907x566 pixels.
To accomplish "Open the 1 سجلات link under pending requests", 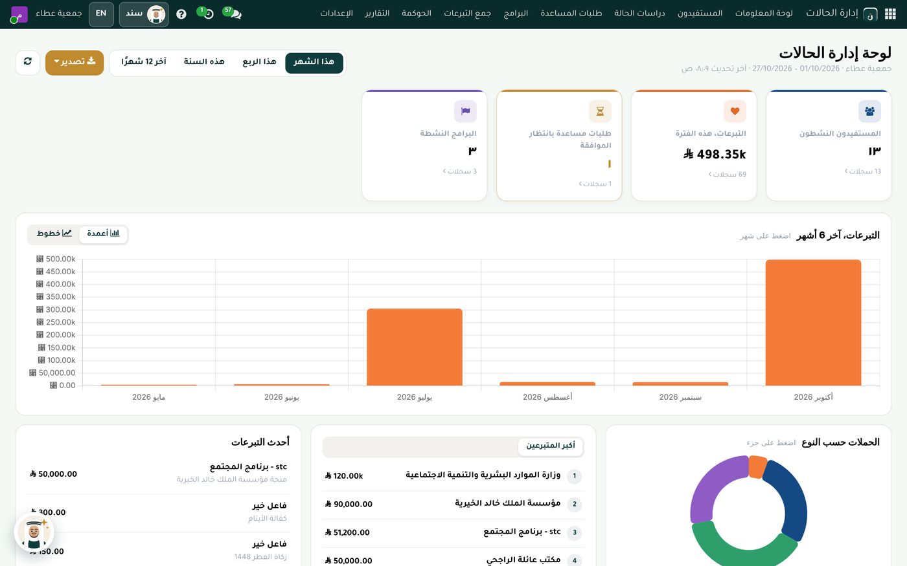I will (x=595, y=184).
